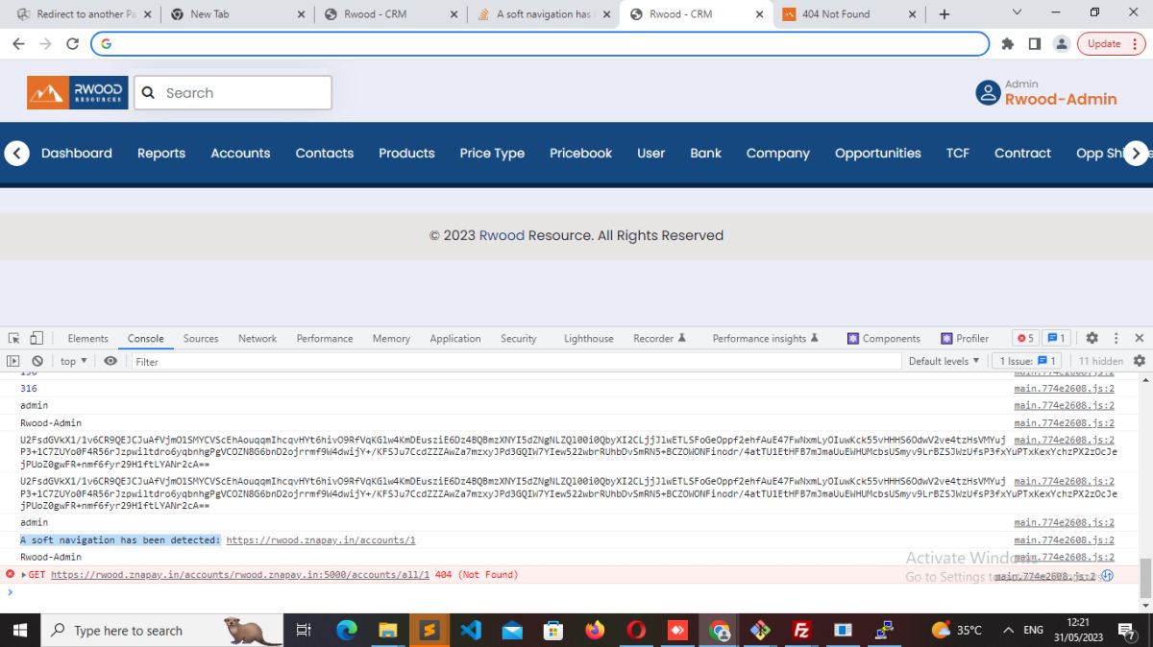Open Price Type in the navigation bar
This screenshot has height=647, width=1153.
tap(492, 153)
